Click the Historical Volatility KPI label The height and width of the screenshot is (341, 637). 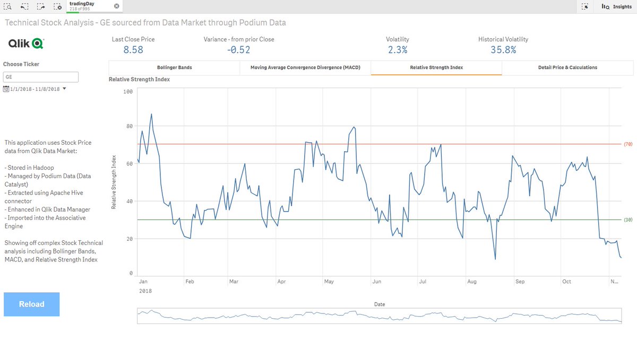[503, 39]
